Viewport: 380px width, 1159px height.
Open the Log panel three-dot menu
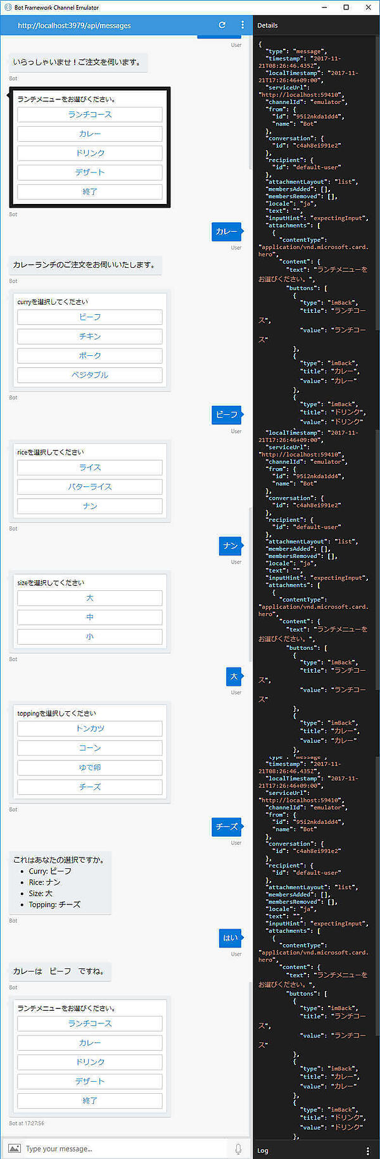(x=367, y=1150)
